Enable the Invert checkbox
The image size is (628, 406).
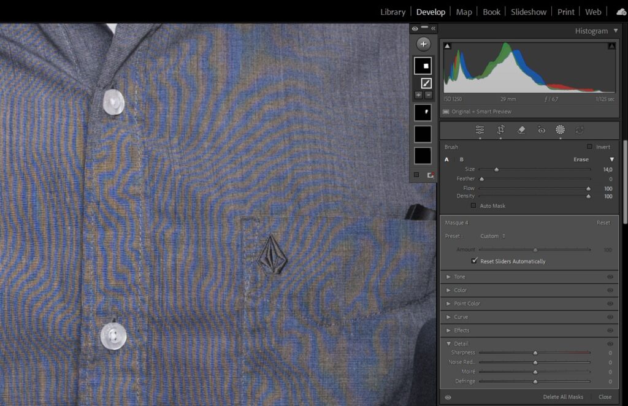[589, 147]
